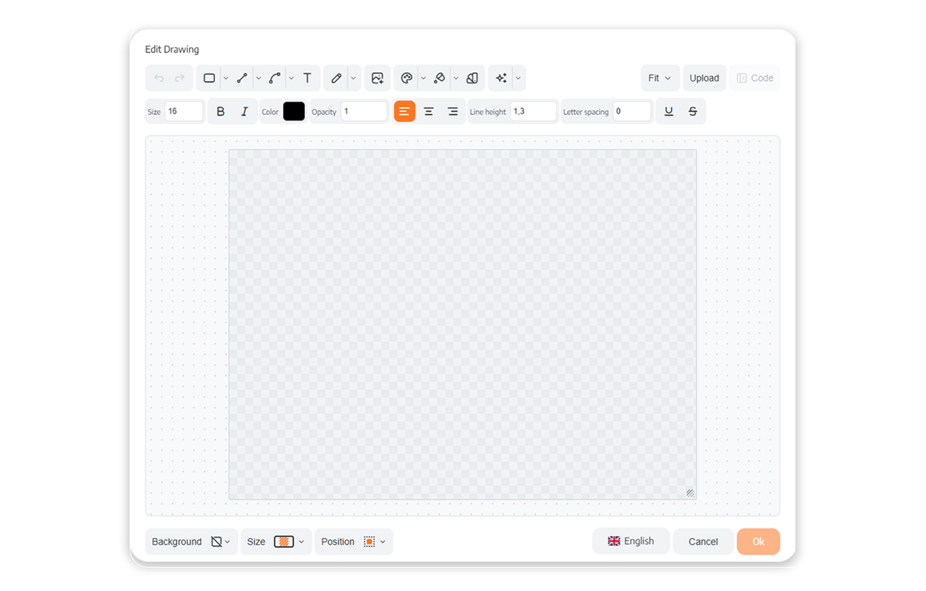Screen dimensions: 926x591
Task: Expand the curve tool options arrow
Action: point(291,78)
